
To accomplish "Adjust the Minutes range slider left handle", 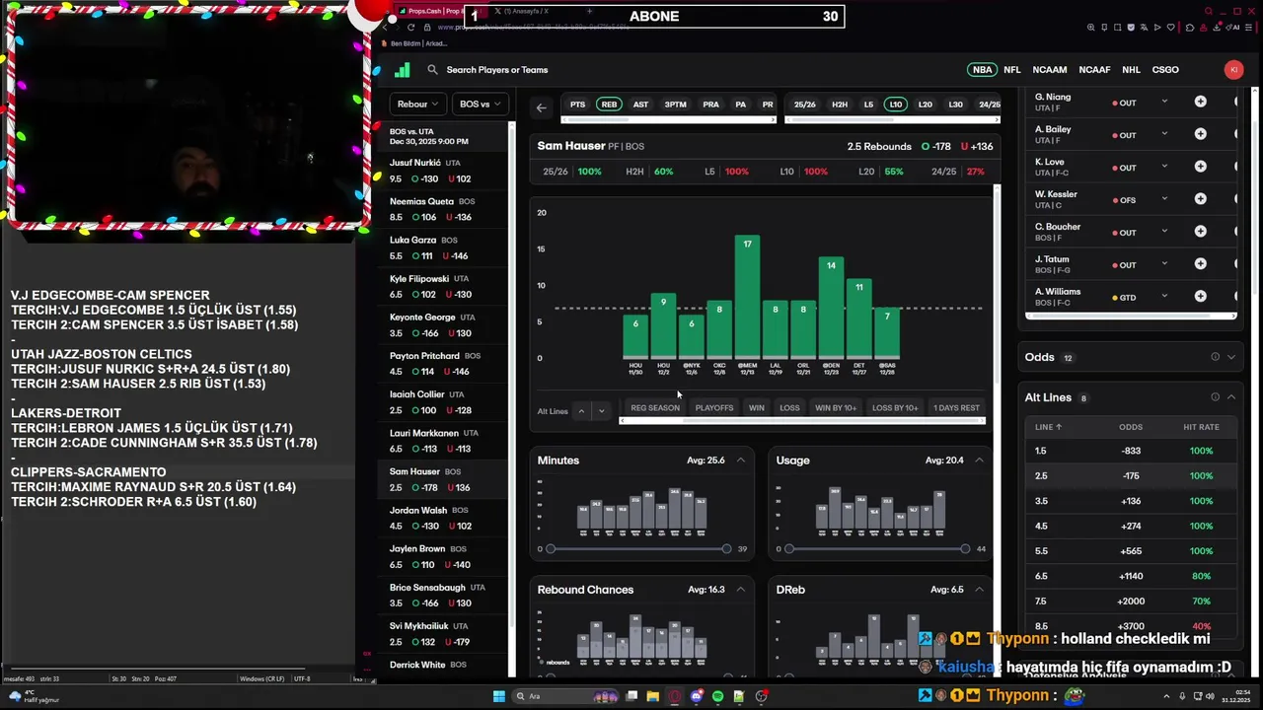I will (551, 548).
